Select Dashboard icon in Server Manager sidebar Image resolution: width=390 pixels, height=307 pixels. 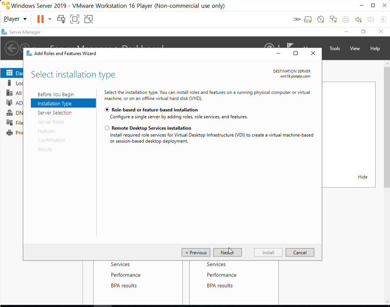10,73
